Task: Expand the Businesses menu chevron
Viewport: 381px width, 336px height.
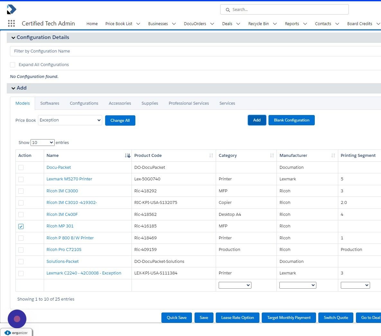Action: coord(174,24)
